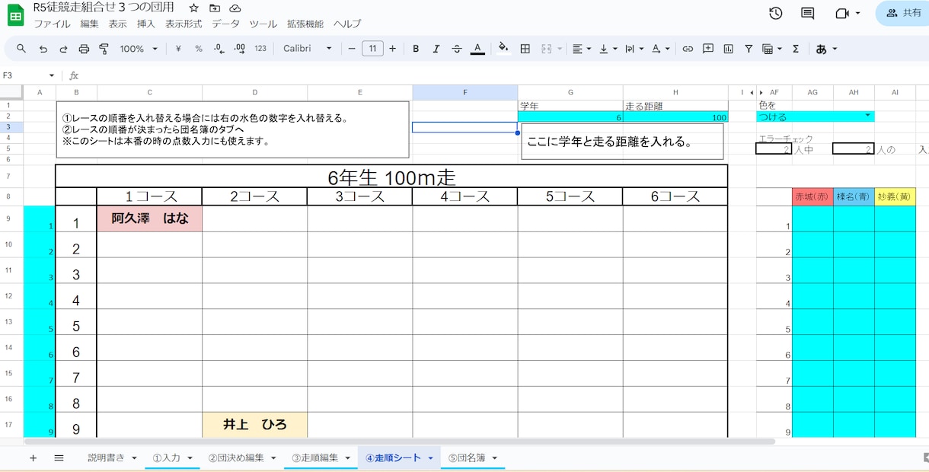Open the ファイル menu

pyautogui.click(x=52, y=24)
